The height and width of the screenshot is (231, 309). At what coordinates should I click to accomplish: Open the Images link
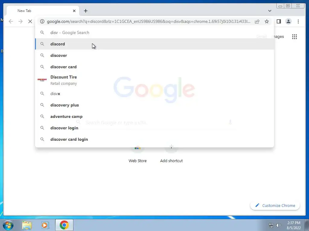279,37
